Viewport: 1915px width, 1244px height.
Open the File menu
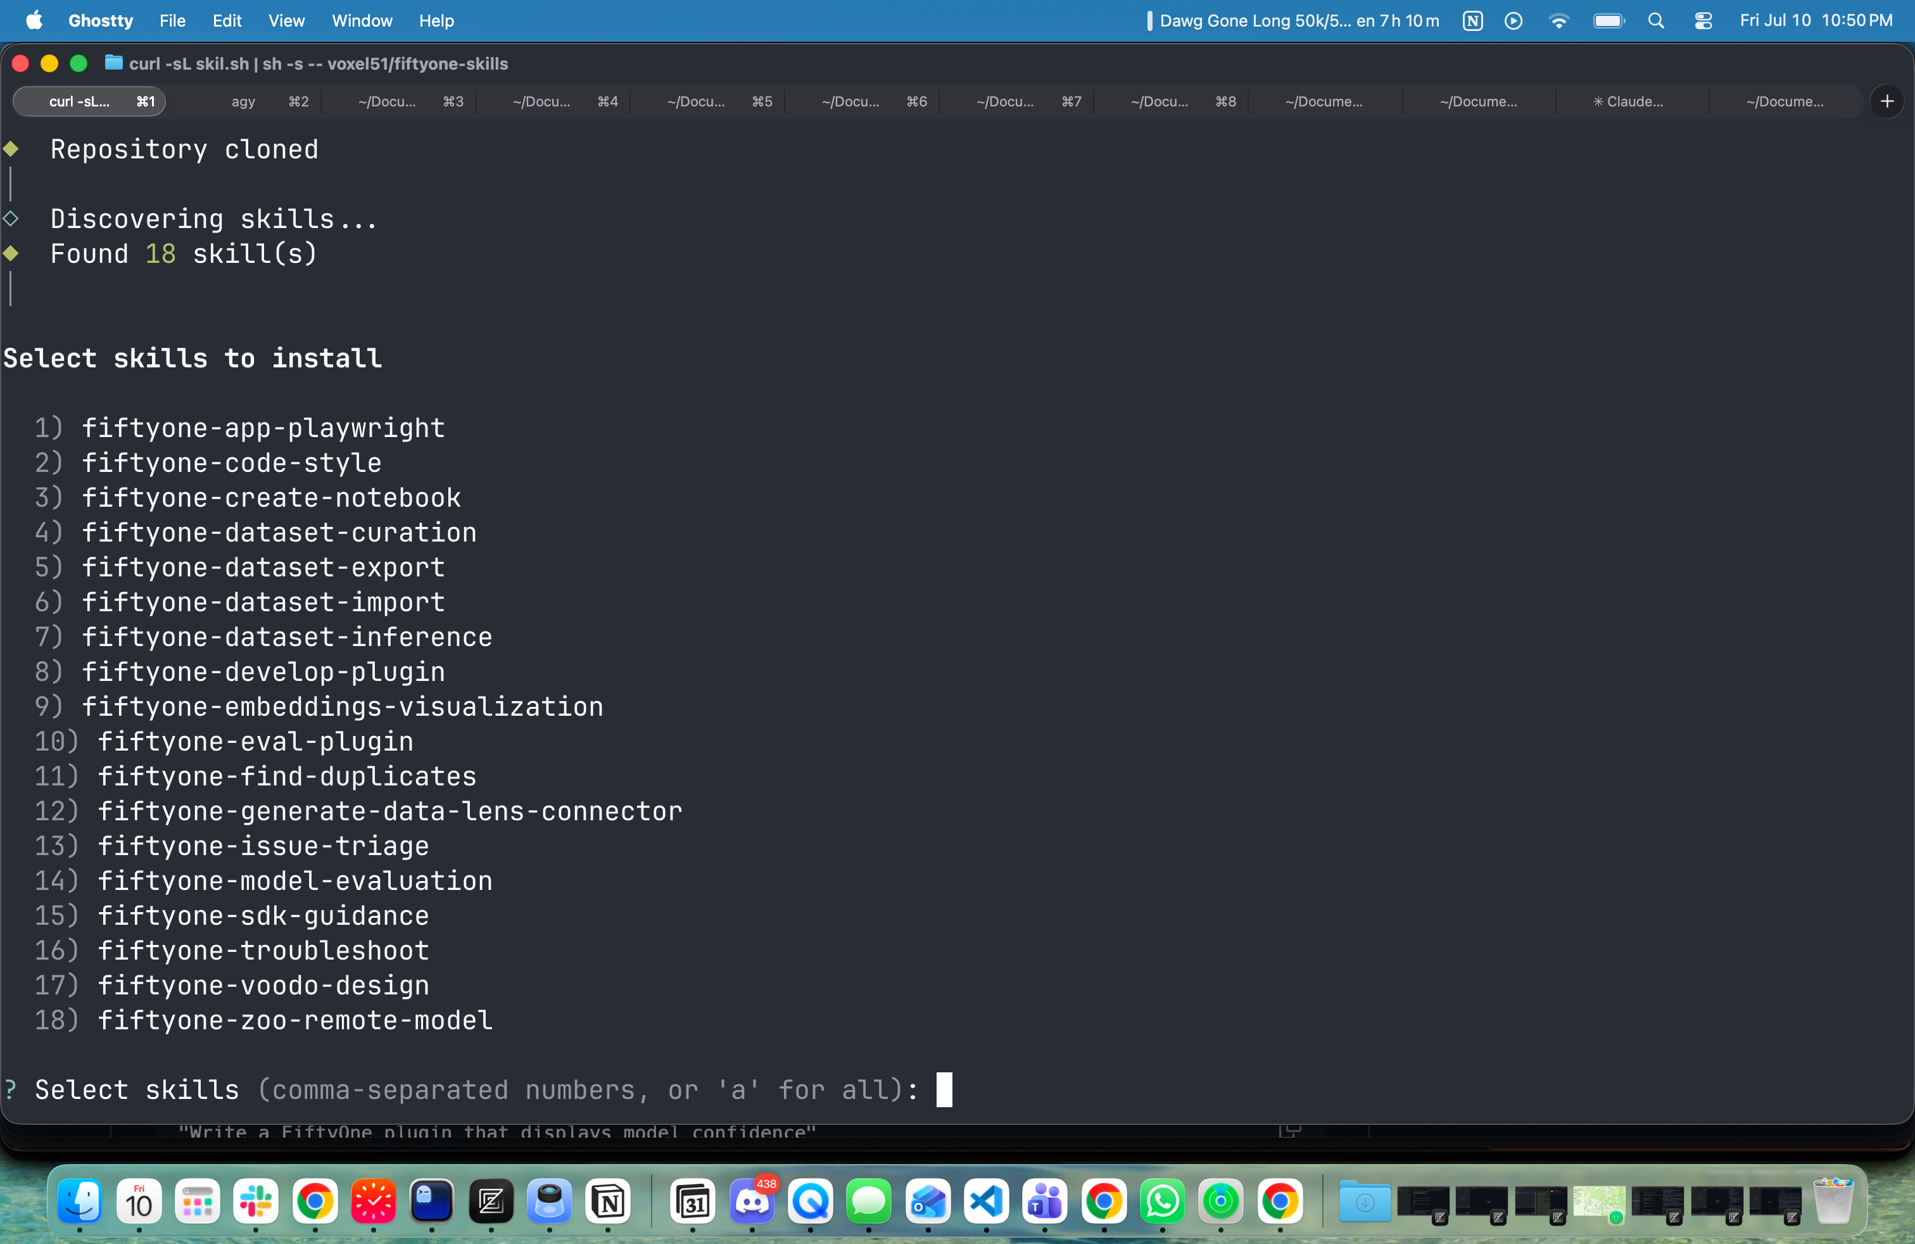(172, 21)
